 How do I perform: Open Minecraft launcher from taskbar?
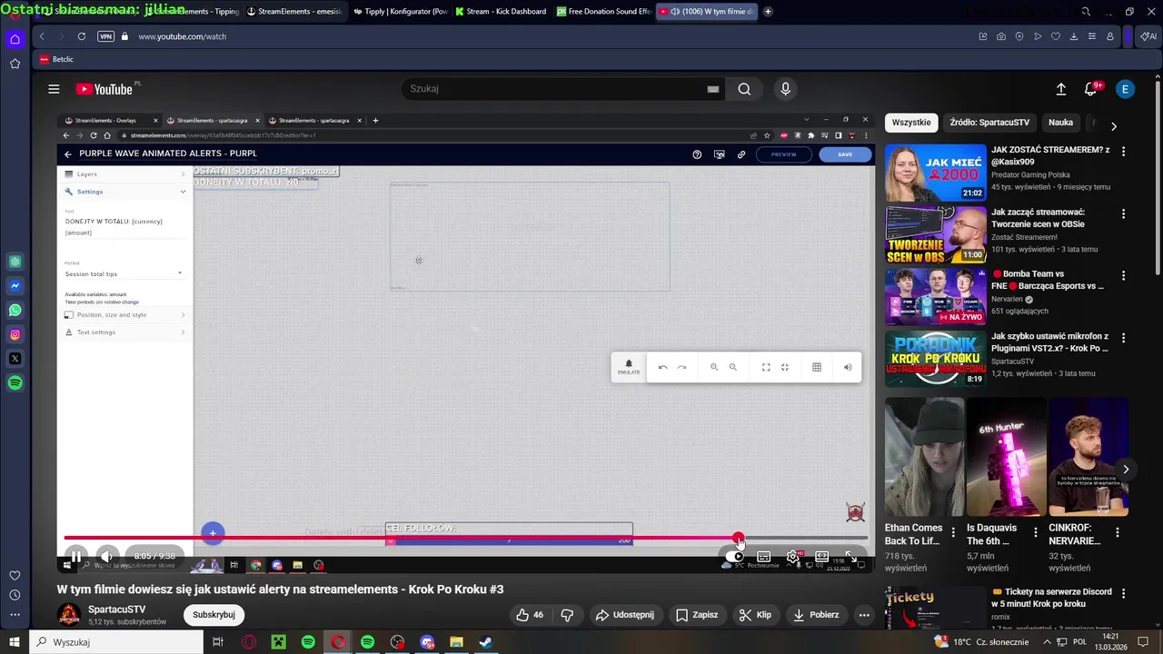coord(278,642)
